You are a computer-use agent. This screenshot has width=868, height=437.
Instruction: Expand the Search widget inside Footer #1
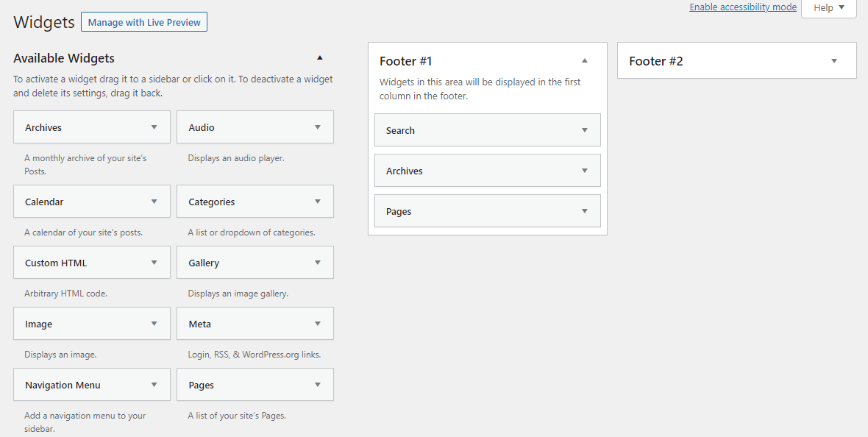pyautogui.click(x=585, y=129)
